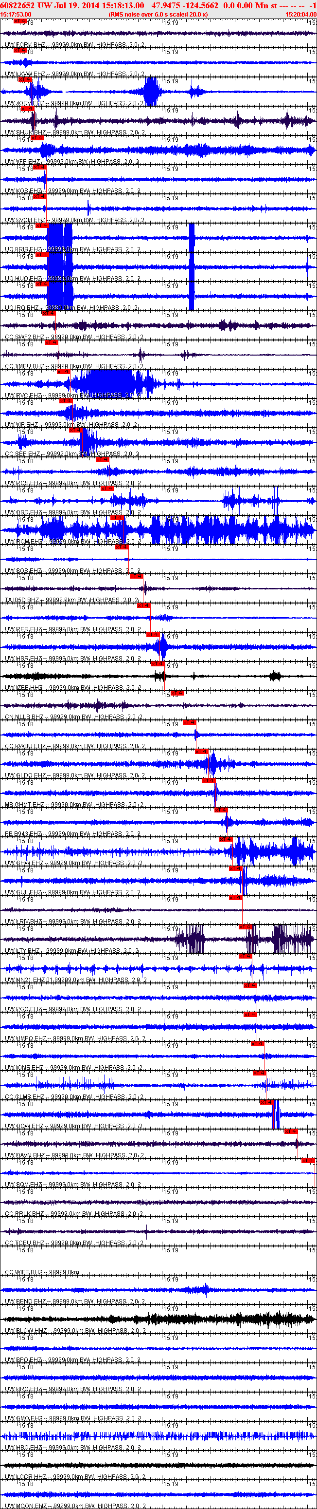Select the UW LRIV BHZ station label

pyautogui.click(x=73, y=923)
